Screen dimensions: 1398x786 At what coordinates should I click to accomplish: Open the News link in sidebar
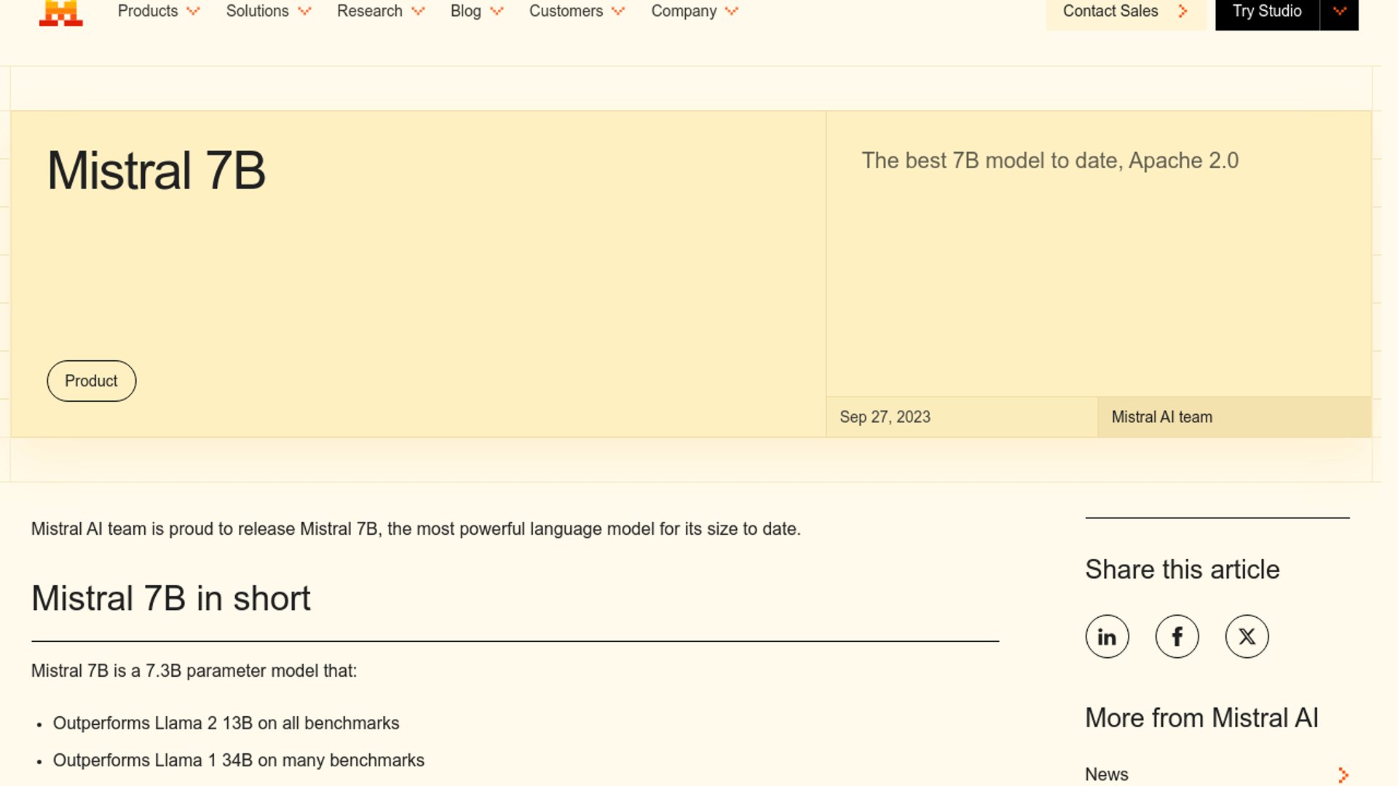click(1106, 774)
